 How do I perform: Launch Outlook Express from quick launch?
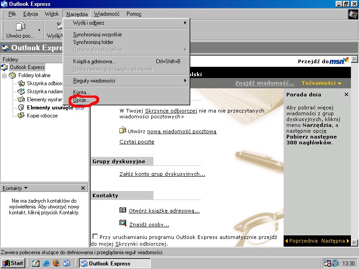pos(66,263)
